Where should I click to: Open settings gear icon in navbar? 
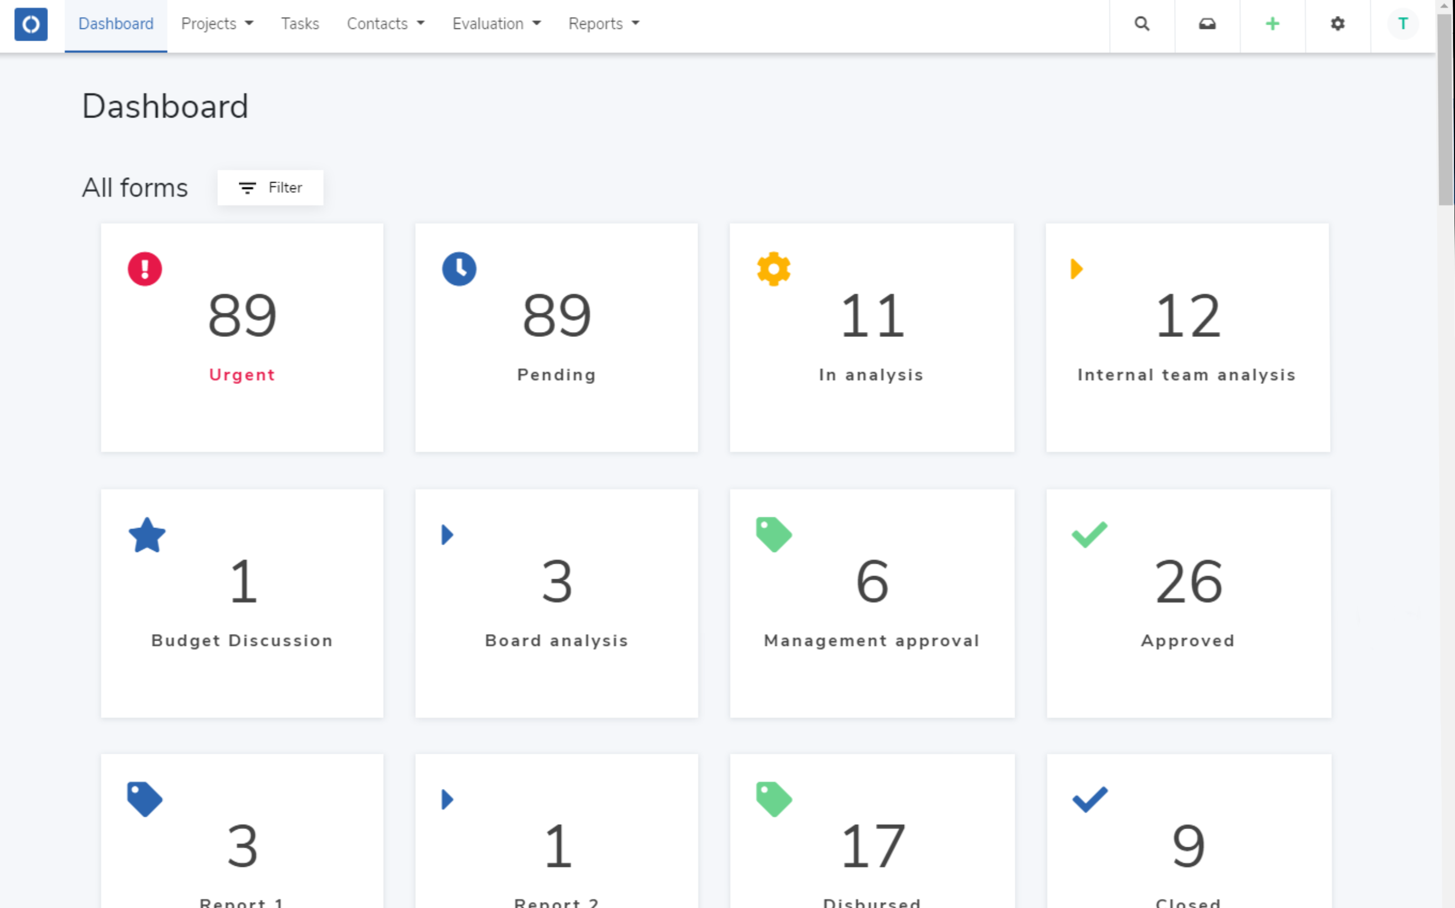coord(1337,24)
